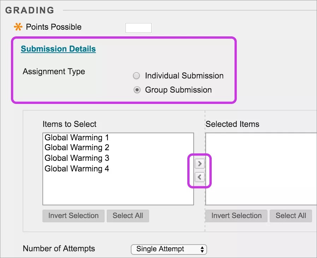
Task: Select Global Warming 4 from the list
Action: [76, 169]
